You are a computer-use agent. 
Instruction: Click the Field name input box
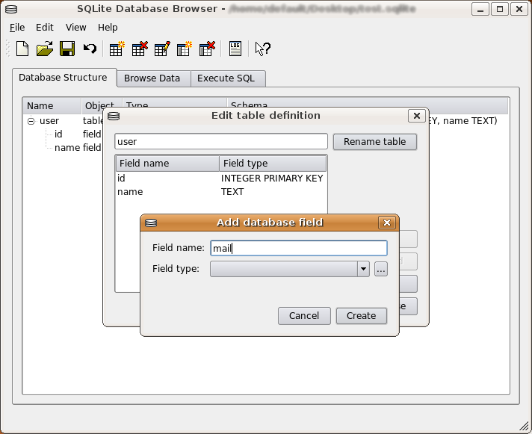click(298, 248)
